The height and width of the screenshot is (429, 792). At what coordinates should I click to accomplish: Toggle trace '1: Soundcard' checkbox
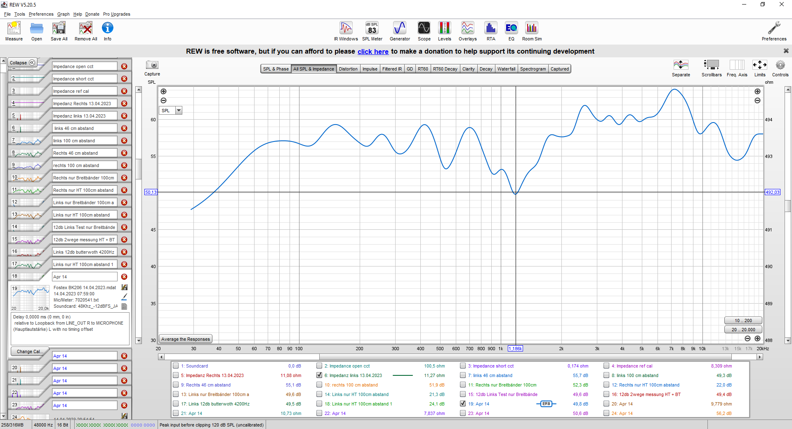[x=176, y=366]
